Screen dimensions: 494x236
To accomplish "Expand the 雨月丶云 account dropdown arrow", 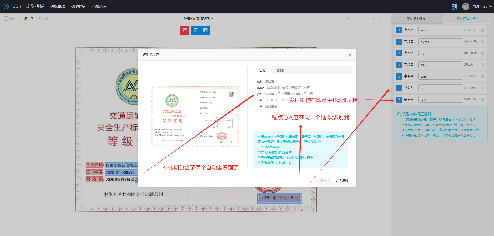I will tap(491, 6).
